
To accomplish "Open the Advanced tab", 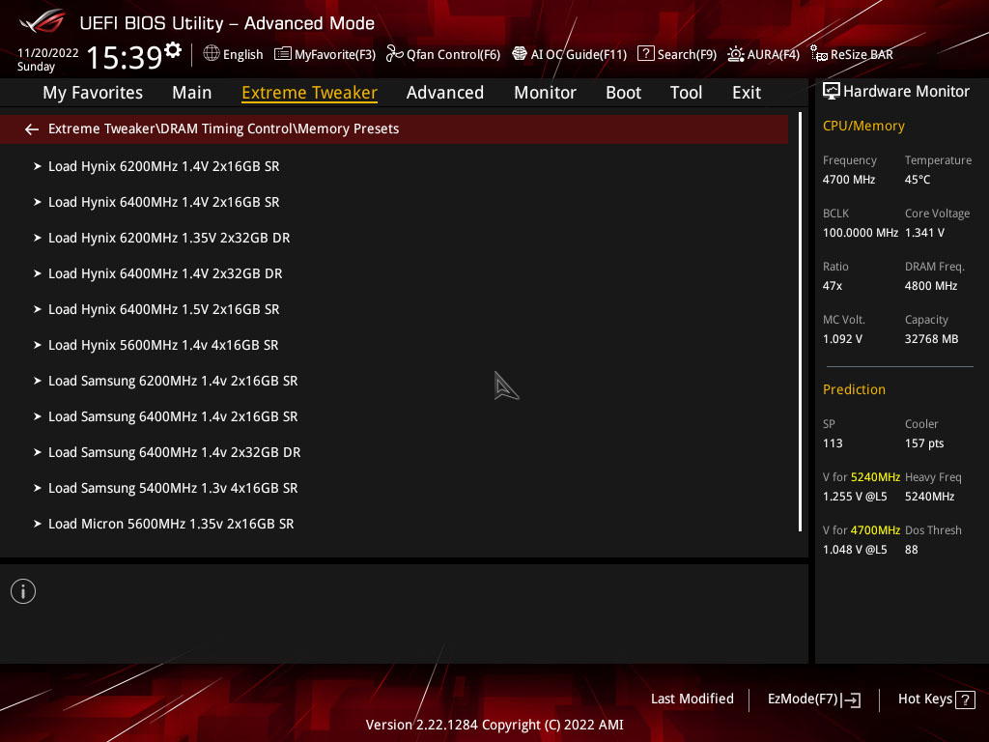I will coord(444,93).
